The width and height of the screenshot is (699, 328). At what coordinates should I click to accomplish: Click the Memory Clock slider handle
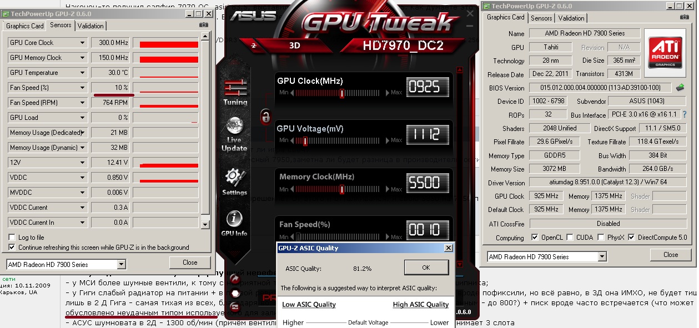click(342, 189)
